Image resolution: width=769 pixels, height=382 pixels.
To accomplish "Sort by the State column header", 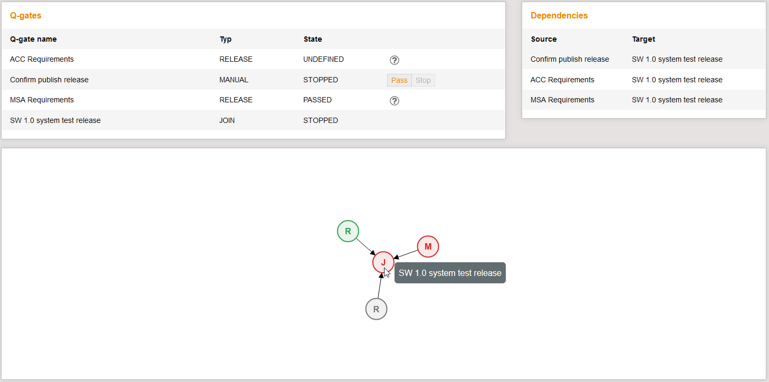I will (x=312, y=39).
